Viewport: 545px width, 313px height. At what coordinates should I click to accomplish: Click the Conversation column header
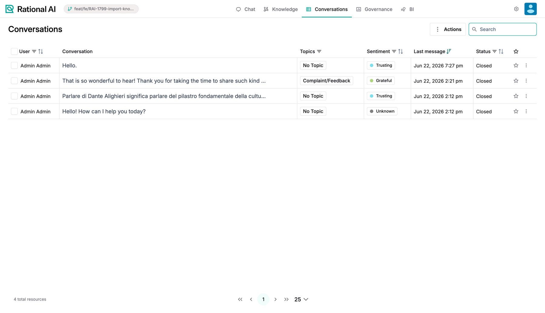click(x=77, y=51)
